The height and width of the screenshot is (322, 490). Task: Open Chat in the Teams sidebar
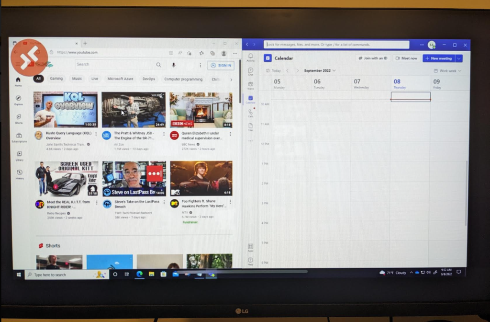(x=250, y=71)
